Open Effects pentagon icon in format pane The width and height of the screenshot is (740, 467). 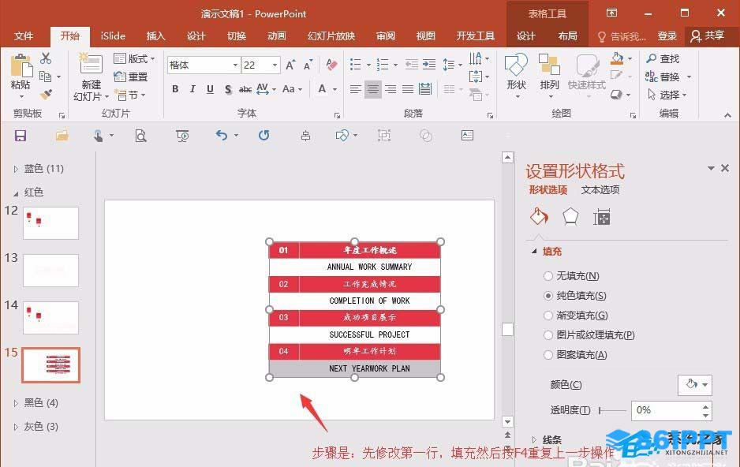pos(570,216)
